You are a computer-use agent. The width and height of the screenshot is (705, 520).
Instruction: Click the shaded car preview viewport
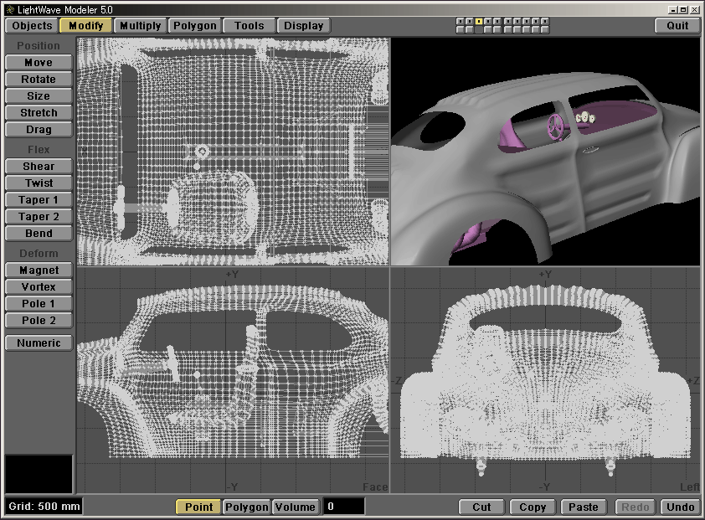coord(545,151)
